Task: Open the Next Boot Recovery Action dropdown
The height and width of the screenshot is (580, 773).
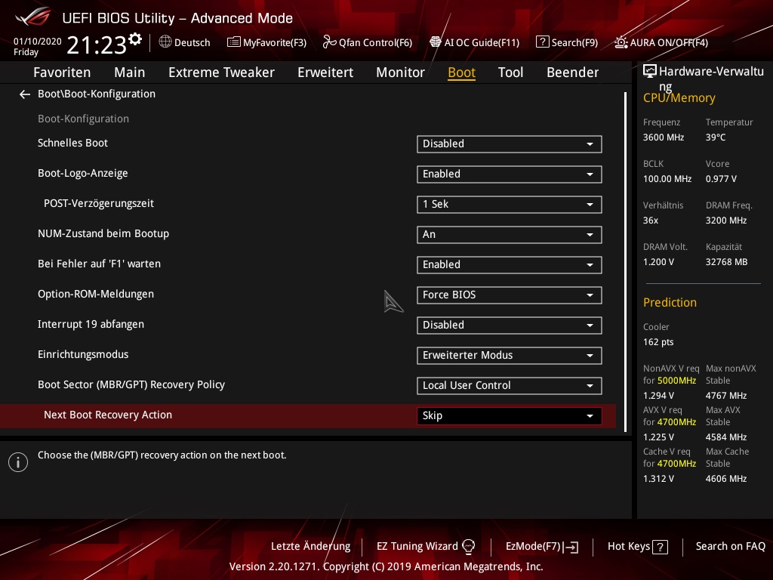Action: point(510,416)
